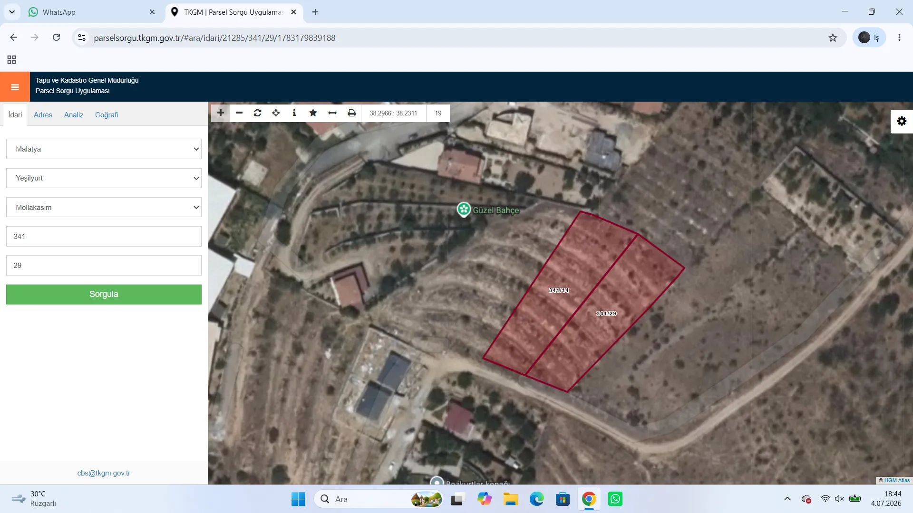The height and width of the screenshot is (513, 913).
Task: Open Microsoft Store from taskbar
Action: coord(563,499)
